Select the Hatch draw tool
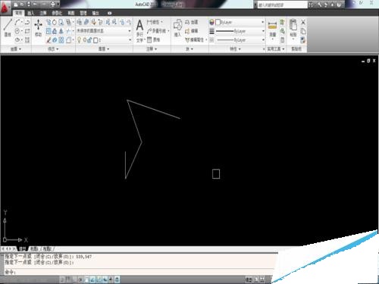The height and width of the screenshot is (284, 379). (27, 40)
